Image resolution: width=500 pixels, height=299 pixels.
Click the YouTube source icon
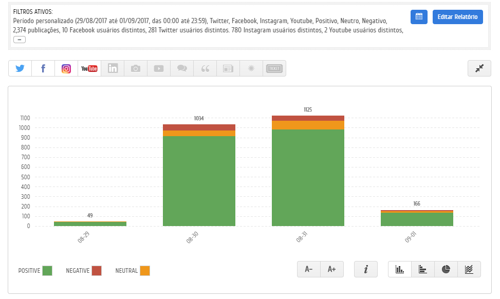click(x=89, y=68)
